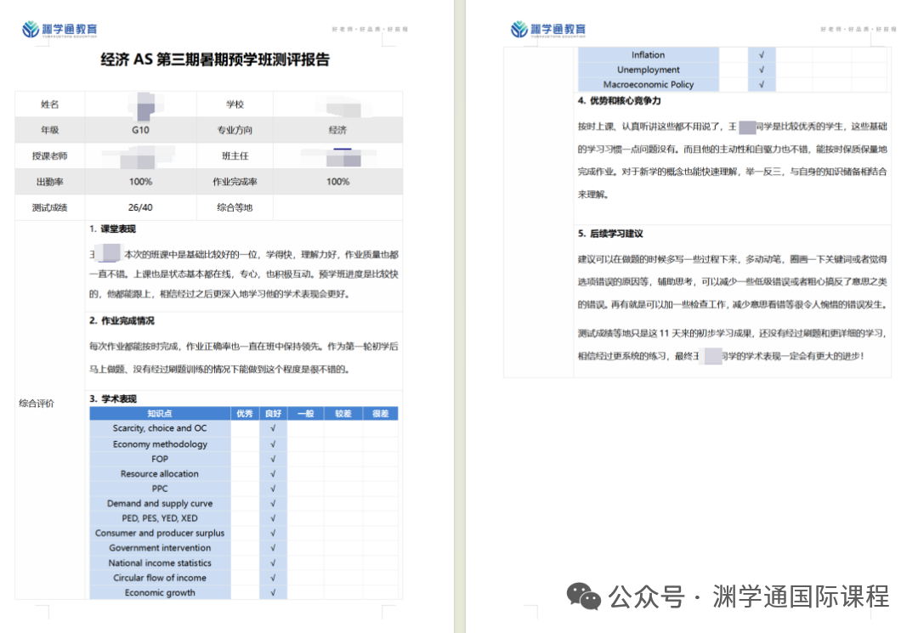Select the 5. 后续学习建议 heading
The height and width of the screenshot is (633, 918).
[610, 234]
